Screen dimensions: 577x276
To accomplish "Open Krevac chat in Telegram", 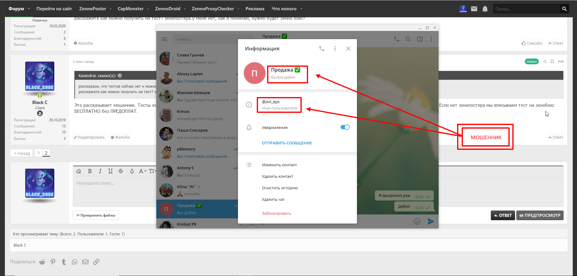I will coord(197,115).
